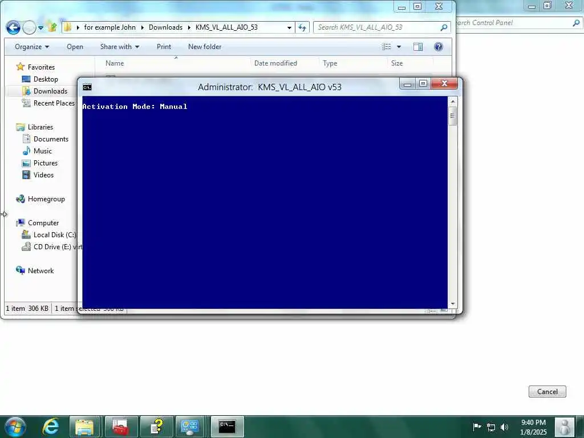Screen dimensions: 584x438
Task: Select 'Downloads' breadcrumb in address bar
Action: 165,27
